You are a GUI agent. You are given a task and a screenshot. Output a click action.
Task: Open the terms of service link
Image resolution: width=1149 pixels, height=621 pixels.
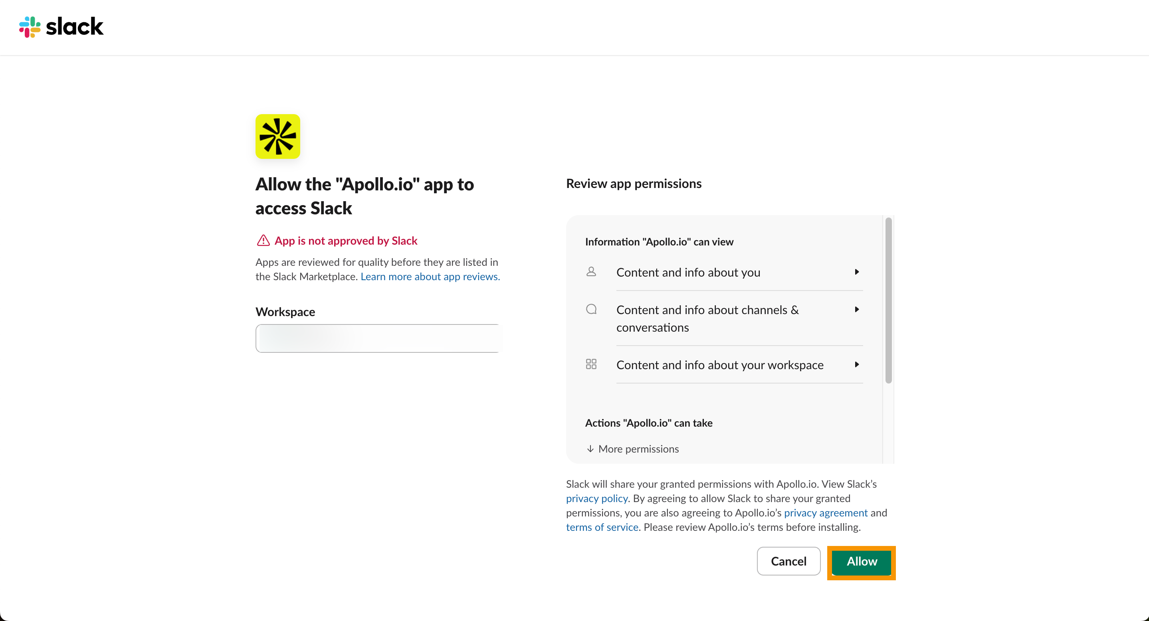coord(602,527)
